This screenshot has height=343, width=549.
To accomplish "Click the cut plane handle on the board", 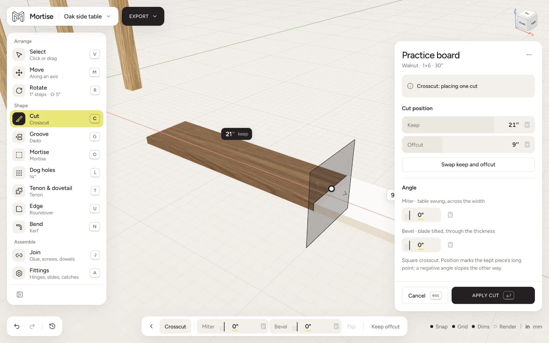I will point(331,189).
